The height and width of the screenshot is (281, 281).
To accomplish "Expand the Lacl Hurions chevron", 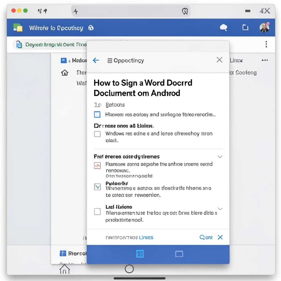I will click(220, 209).
